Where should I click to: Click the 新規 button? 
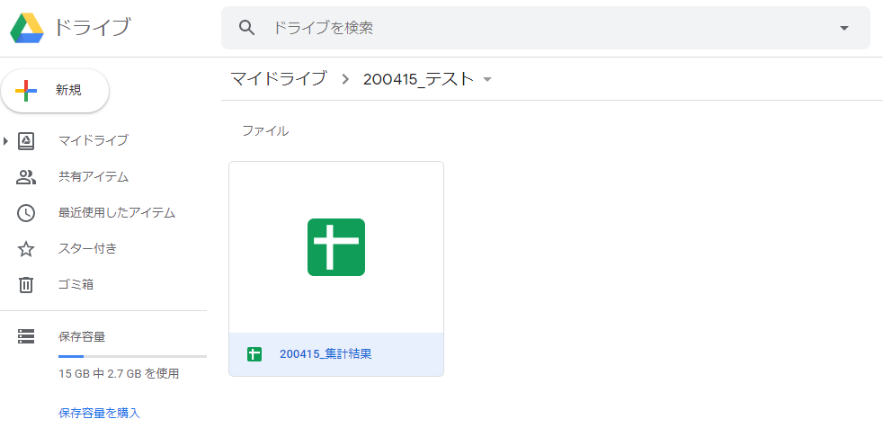[x=55, y=91]
